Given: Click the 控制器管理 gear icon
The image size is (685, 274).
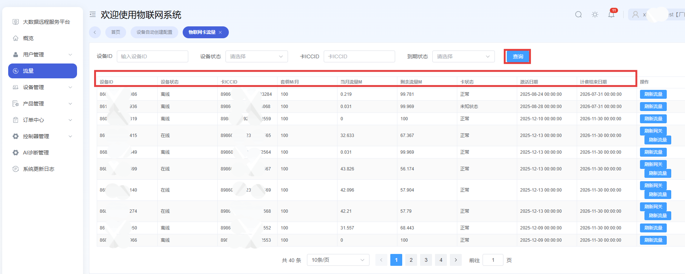Looking at the screenshot, I should coord(16,136).
